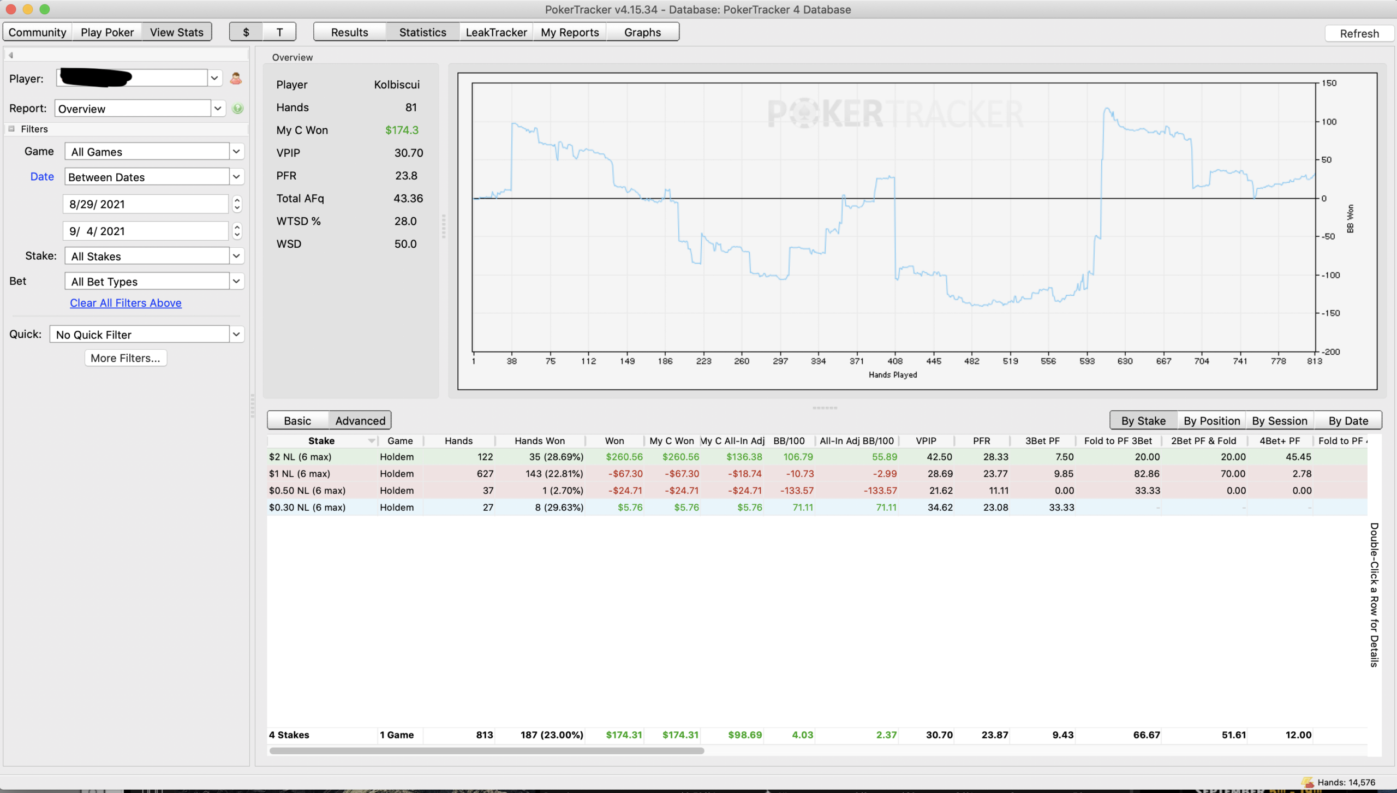Click the PFR column header
Screen dimensions: 1397x793
[x=981, y=440]
